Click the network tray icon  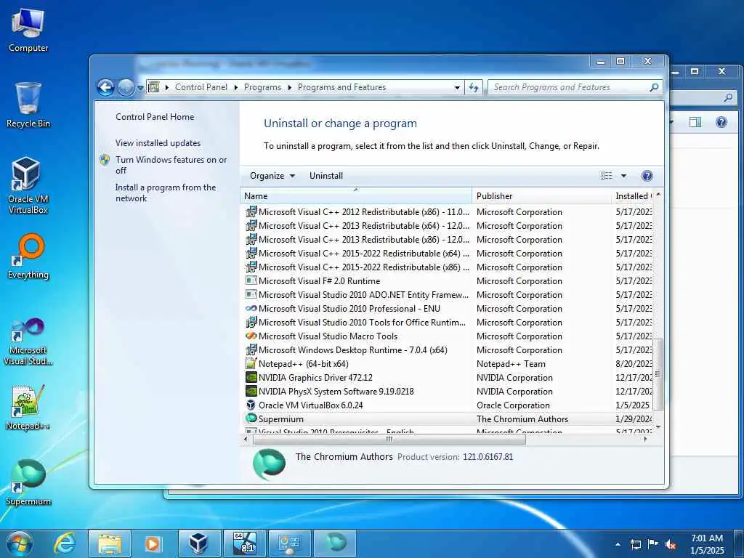[x=635, y=545]
